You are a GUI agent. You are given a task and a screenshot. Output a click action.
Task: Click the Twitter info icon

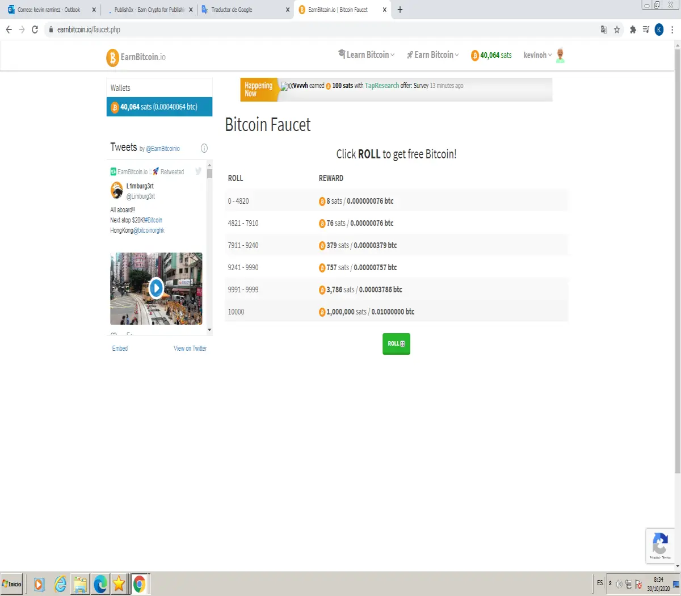click(204, 148)
